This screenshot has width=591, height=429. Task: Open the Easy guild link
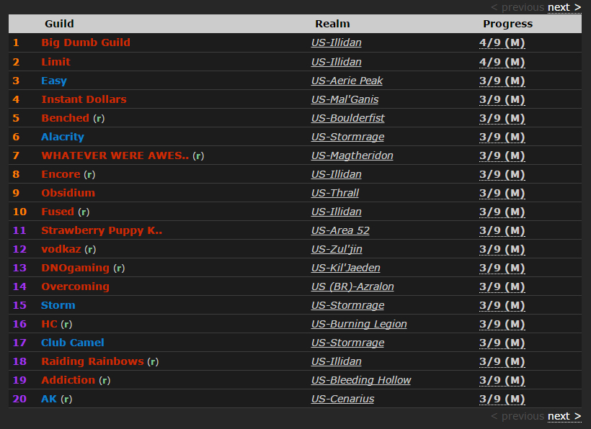pyautogui.click(x=54, y=81)
